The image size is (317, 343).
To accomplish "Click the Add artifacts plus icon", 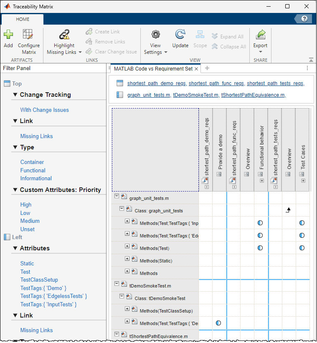I will (8, 34).
